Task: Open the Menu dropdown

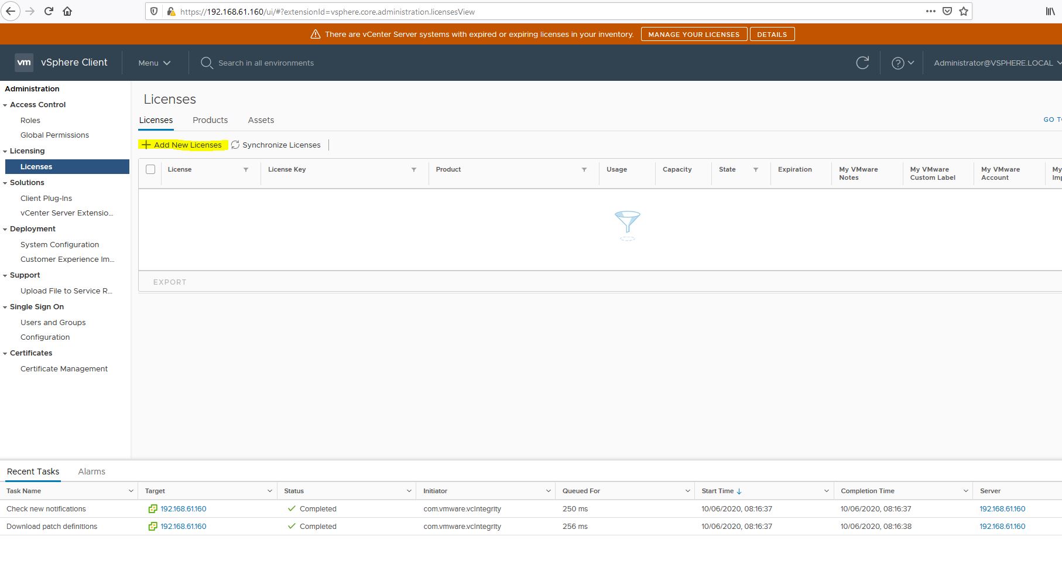Action: tap(154, 63)
